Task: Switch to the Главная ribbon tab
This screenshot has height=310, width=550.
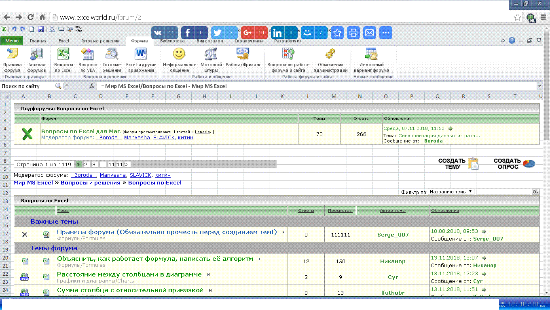Action: tap(38, 41)
